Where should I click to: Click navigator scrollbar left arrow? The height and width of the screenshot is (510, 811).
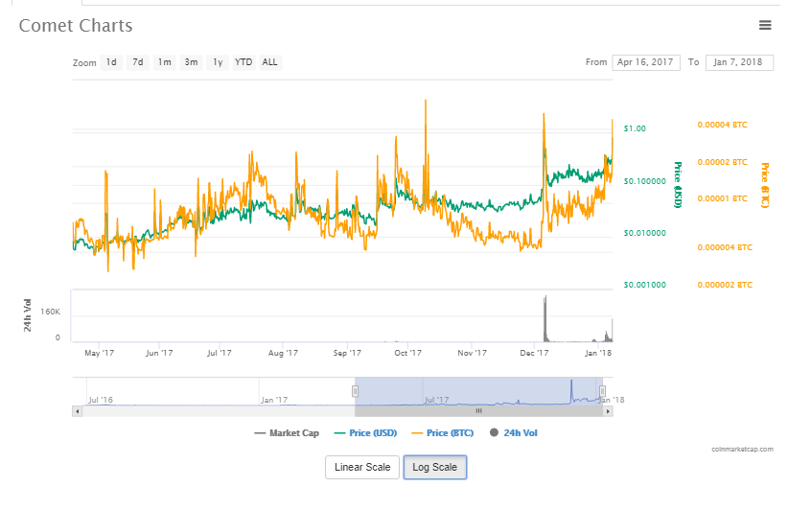(78, 411)
